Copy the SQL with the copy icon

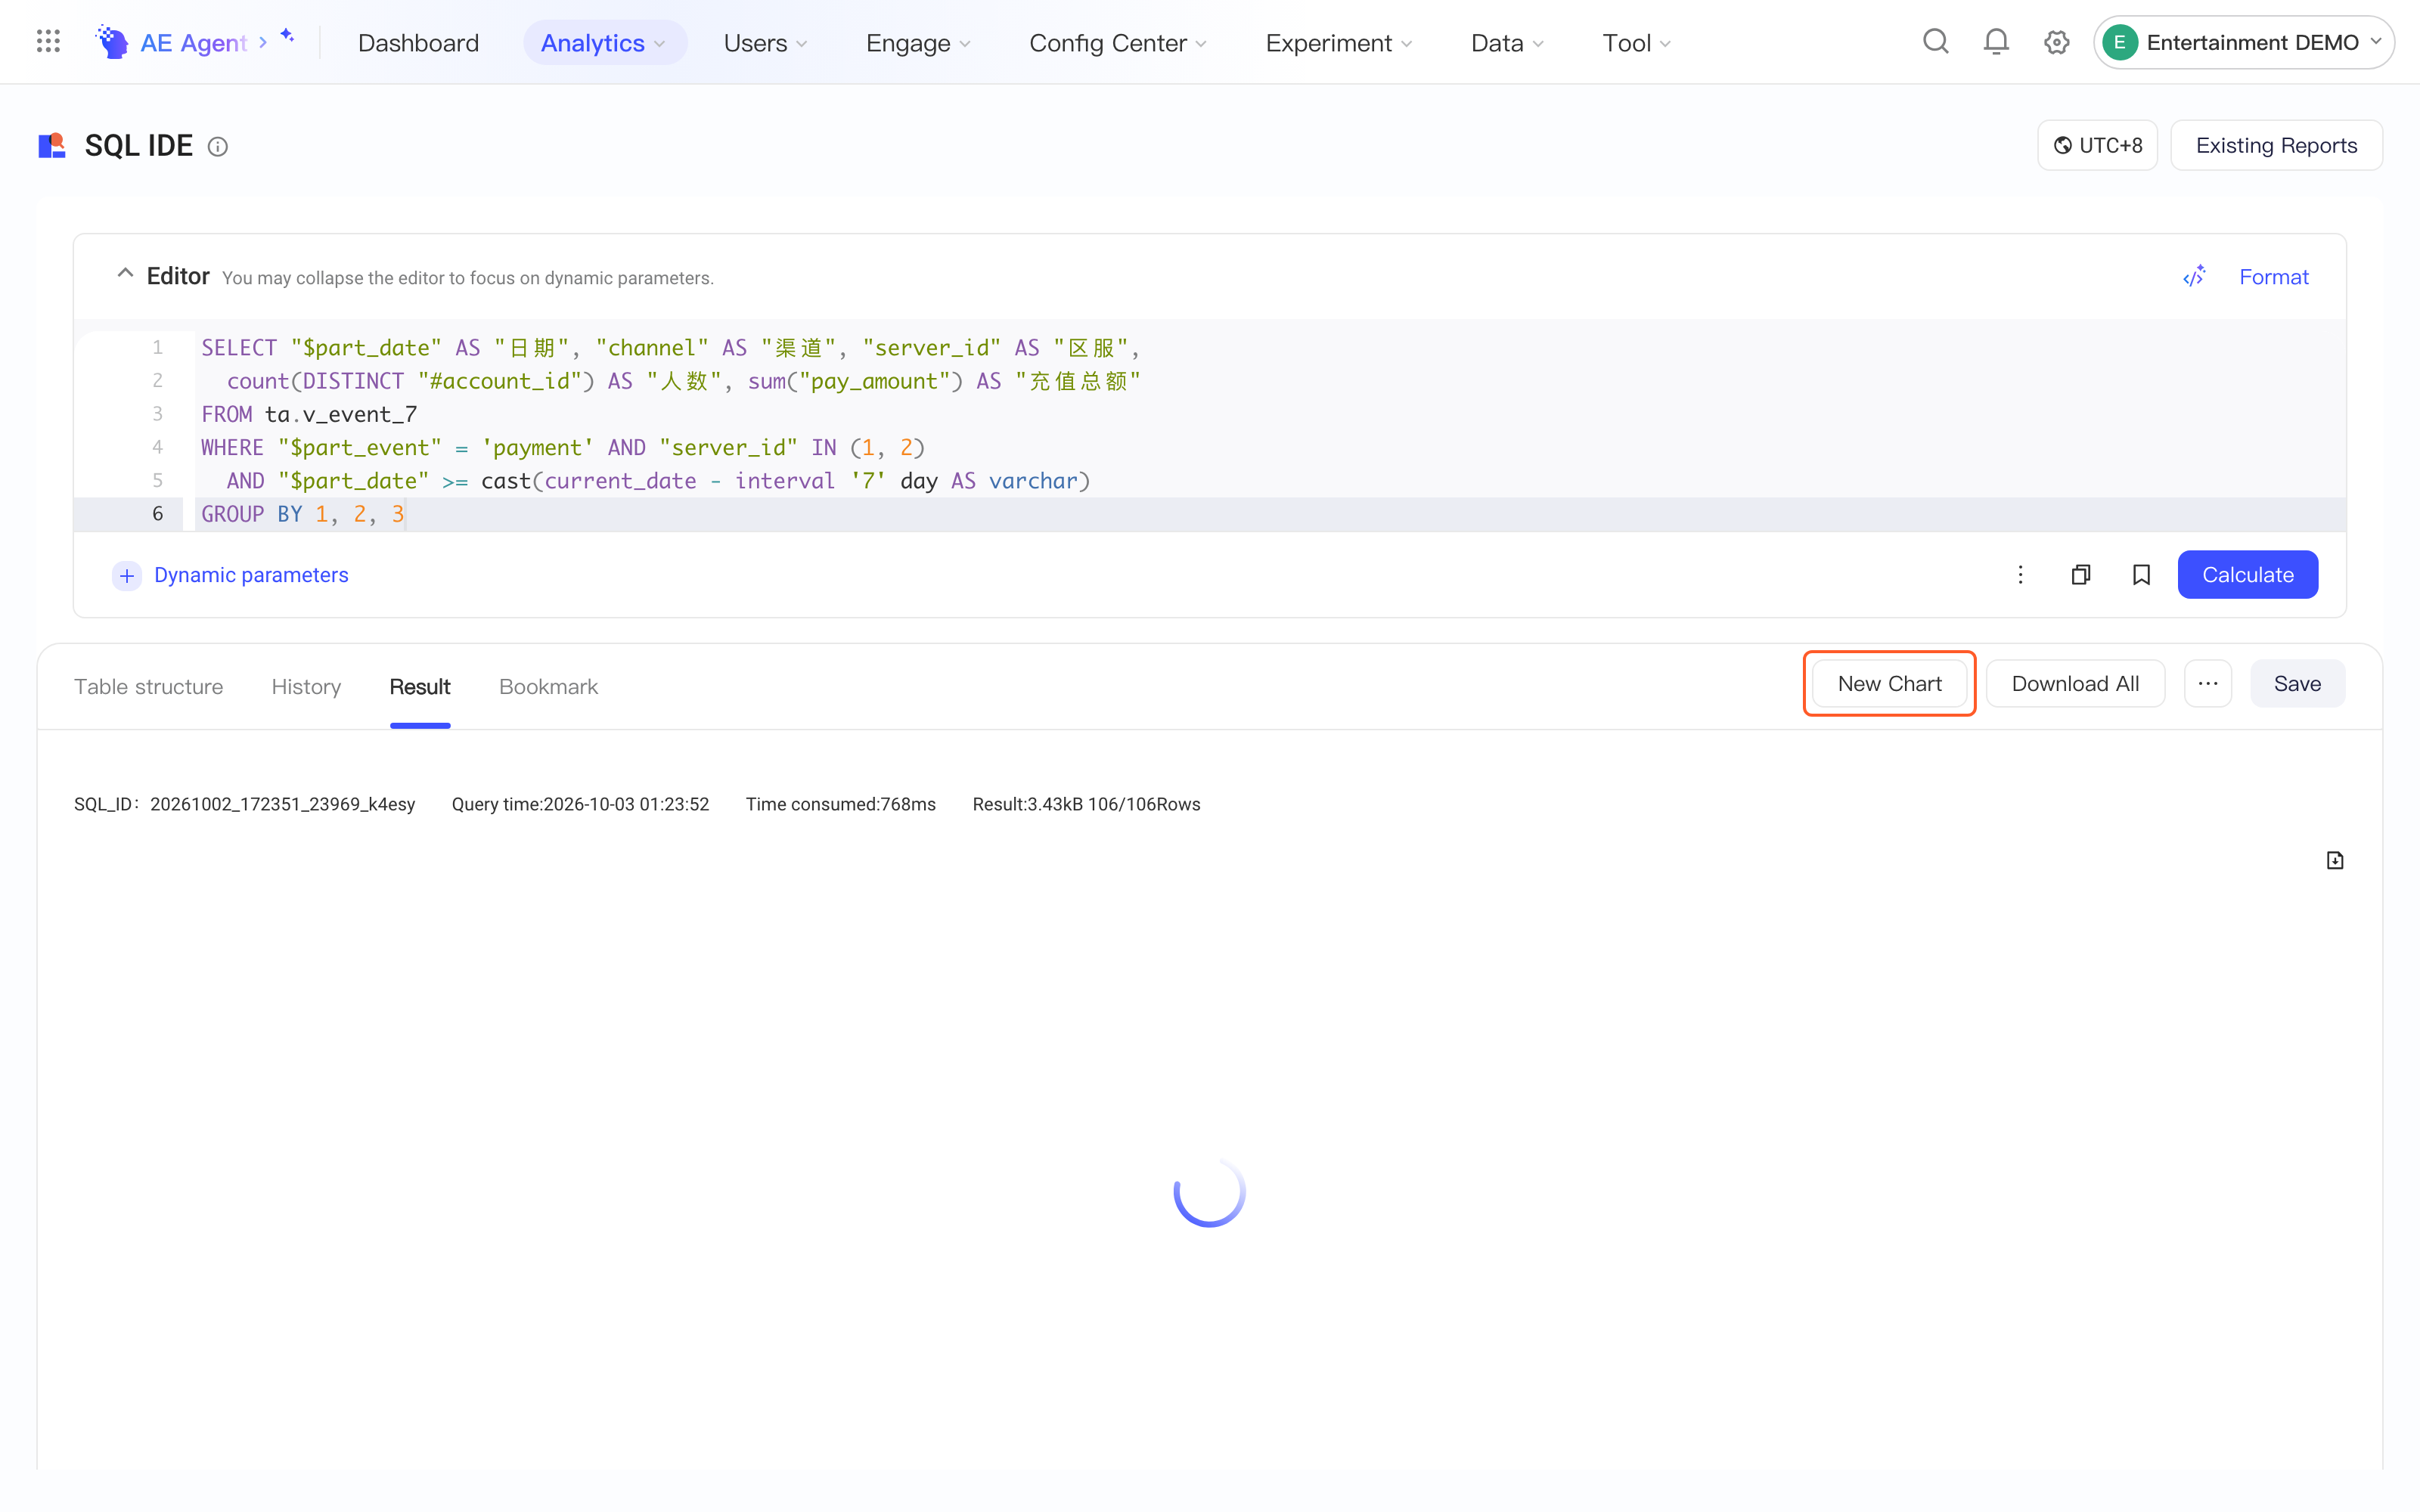point(2081,575)
